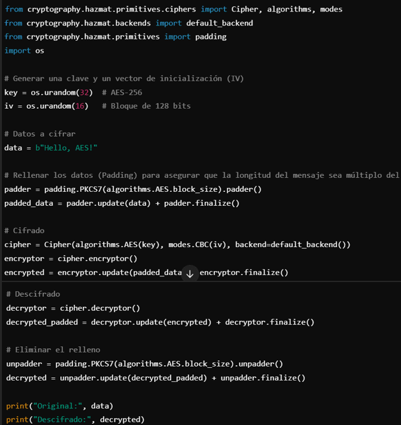Click the line starting 'decrypted = unpadder.update'
The width and height of the screenshot is (401, 425).
pyautogui.click(x=155, y=378)
